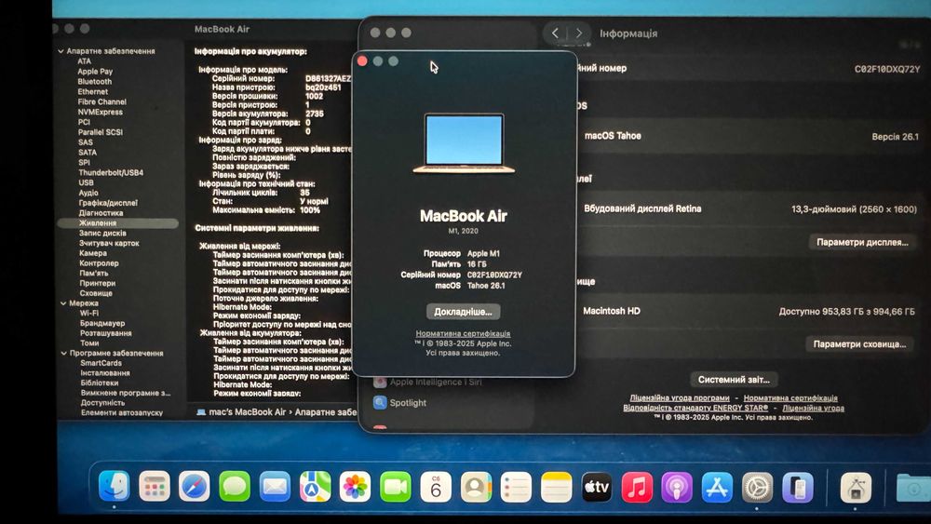The image size is (931, 524).
Task: Open Maps app in Dock
Action: tap(316, 487)
